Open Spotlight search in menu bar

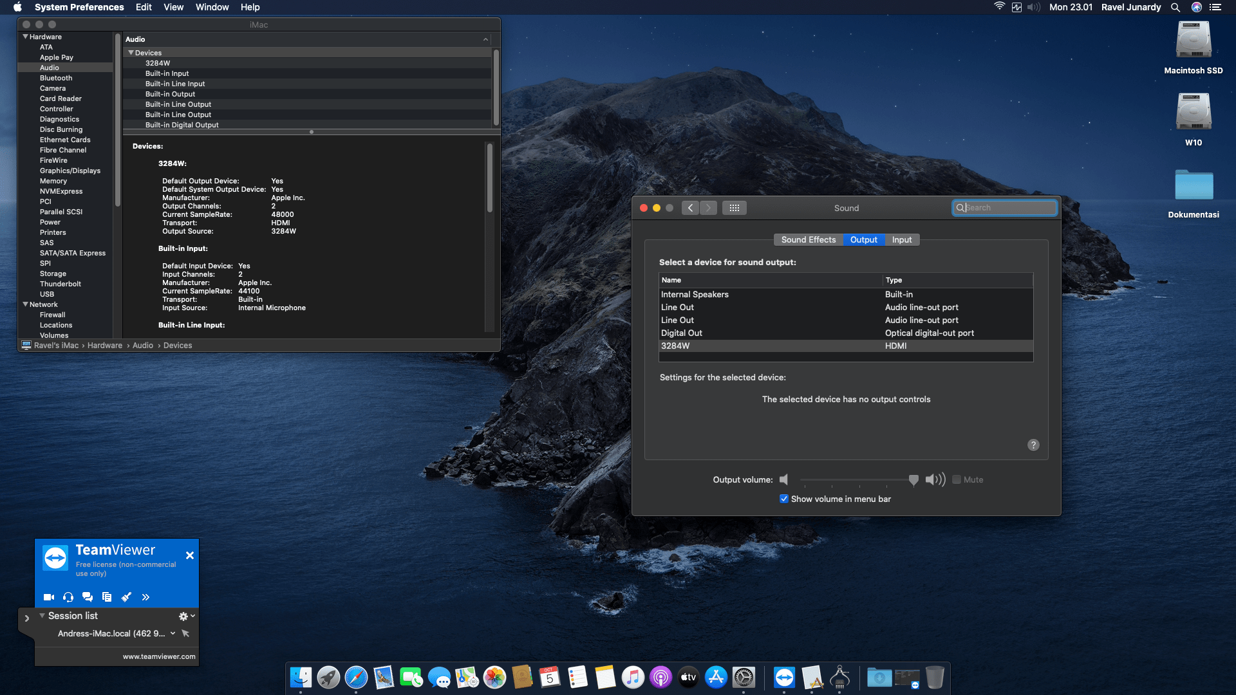(1175, 7)
